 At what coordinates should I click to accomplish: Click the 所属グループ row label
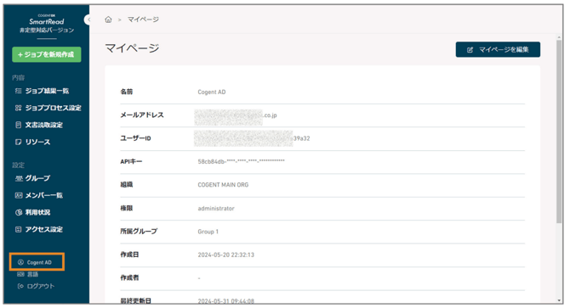(139, 232)
